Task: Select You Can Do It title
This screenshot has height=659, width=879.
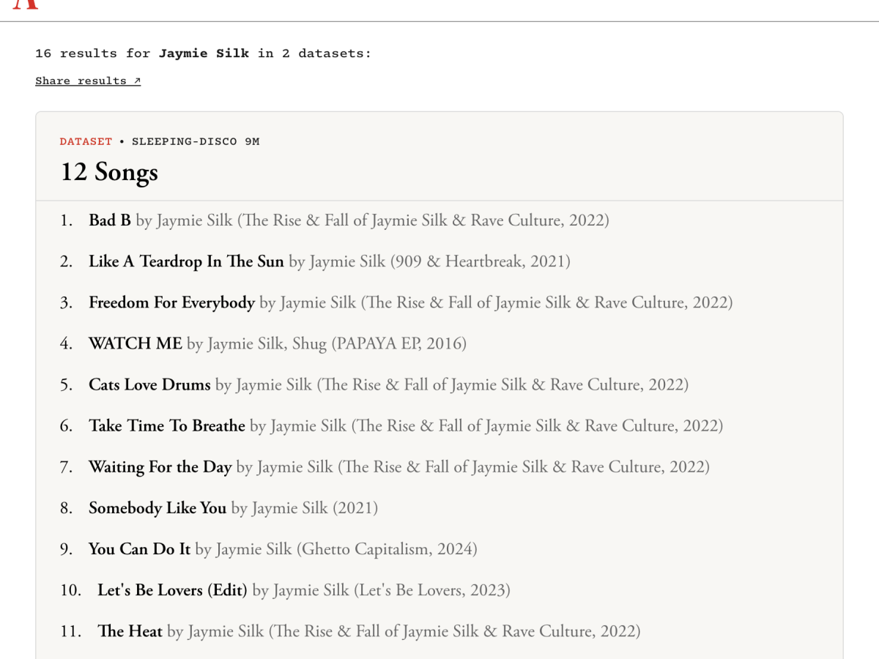Action: (140, 548)
